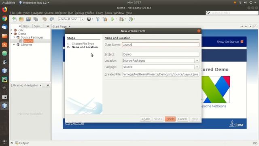Click the New Project toolbar icon
This screenshot has width=259, height=146.
pyautogui.click(x=21, y=19)
